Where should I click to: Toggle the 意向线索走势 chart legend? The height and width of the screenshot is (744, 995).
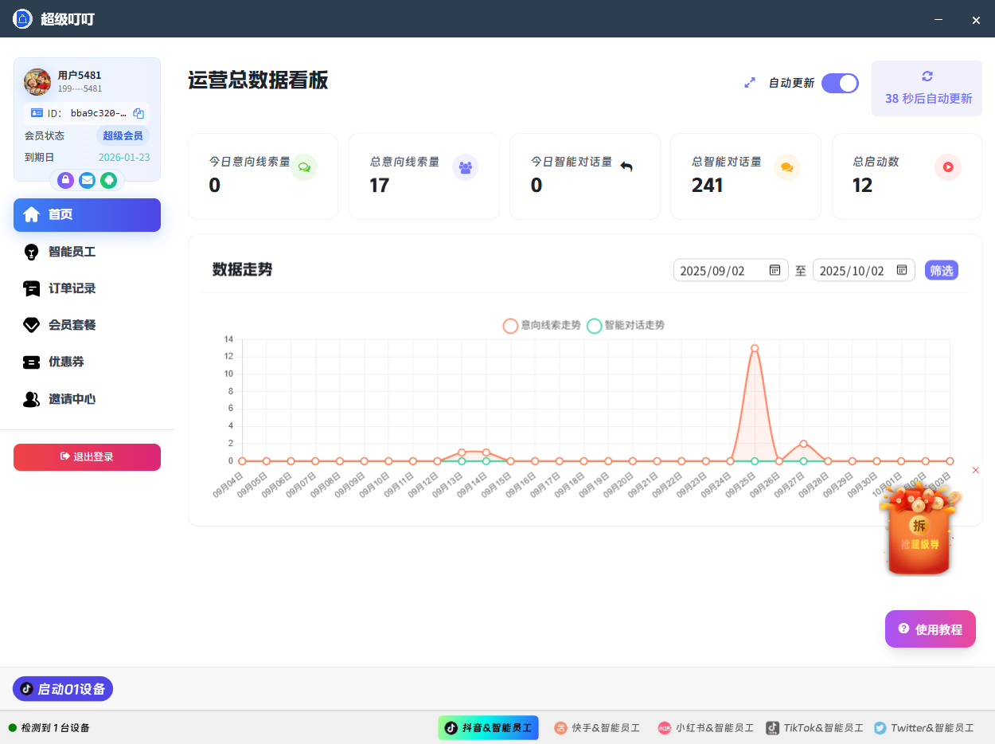541,326
